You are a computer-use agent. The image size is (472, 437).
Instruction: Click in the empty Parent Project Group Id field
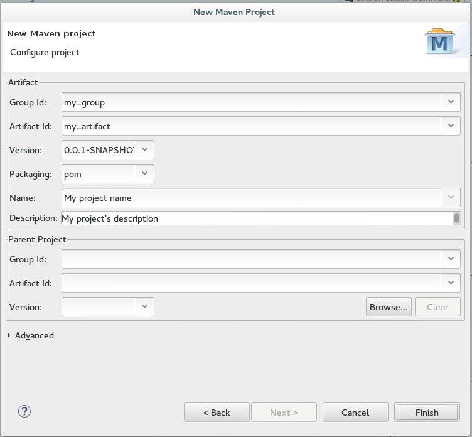(252, 259)
